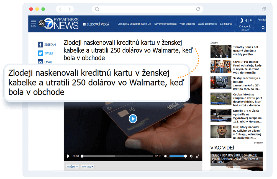
Task: Reload the page with the refresh icon
Action: click(x=198, y=9)
